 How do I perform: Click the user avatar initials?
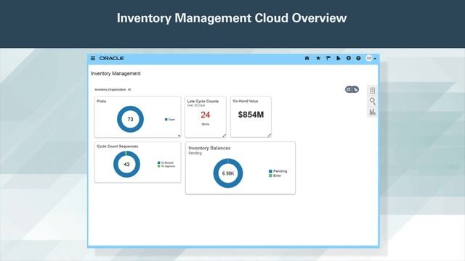369,58
